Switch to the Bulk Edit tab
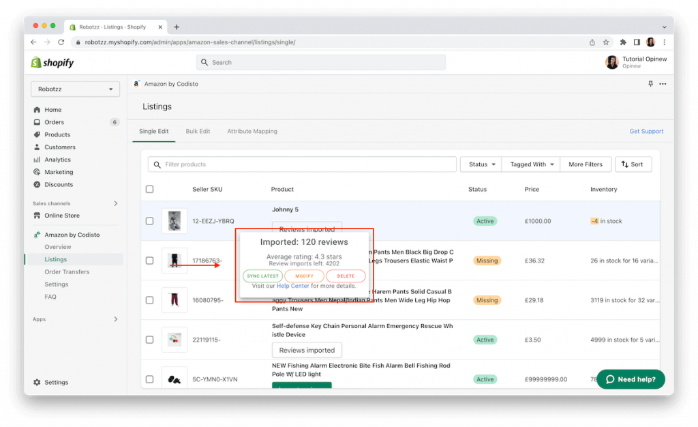 tap(198, 132)
